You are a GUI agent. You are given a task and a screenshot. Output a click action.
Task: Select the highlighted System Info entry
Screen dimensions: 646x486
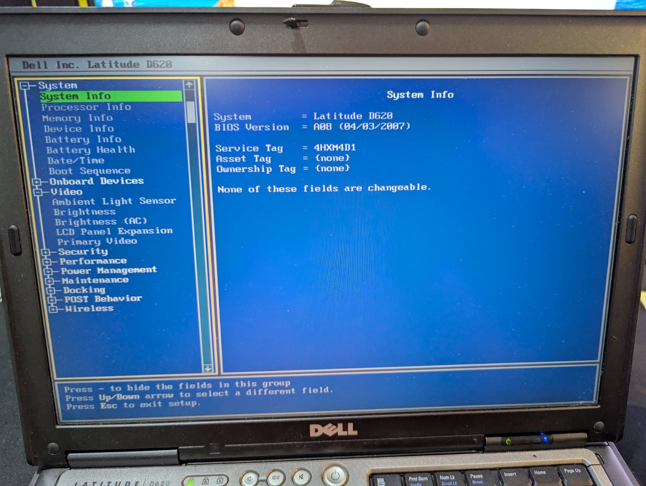coord(111,96)
